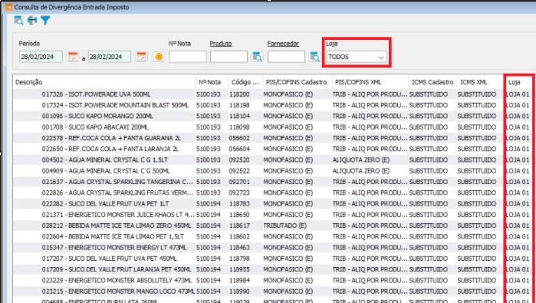Select row 017324 - ISOT.POWERADE MOUNTAIN BLAST 500ML

point(273,105)
